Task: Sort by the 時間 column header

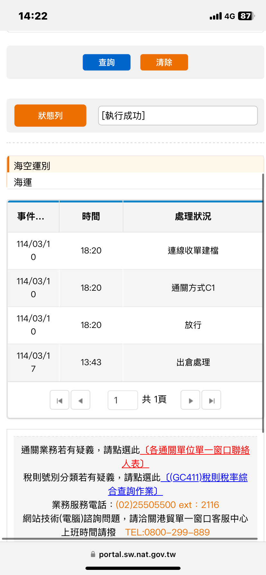Action: tap(91, 217)
